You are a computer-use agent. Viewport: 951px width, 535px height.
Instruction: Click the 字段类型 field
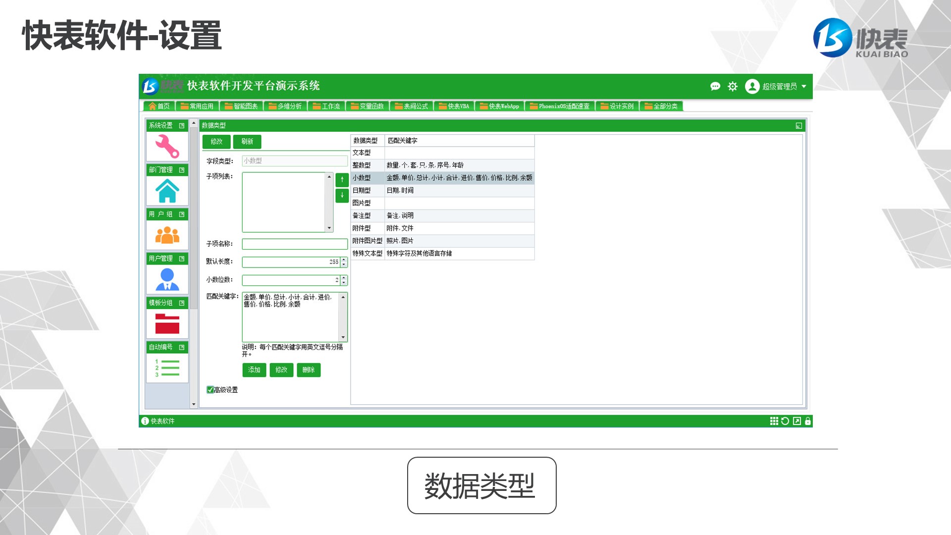point(295,161)
